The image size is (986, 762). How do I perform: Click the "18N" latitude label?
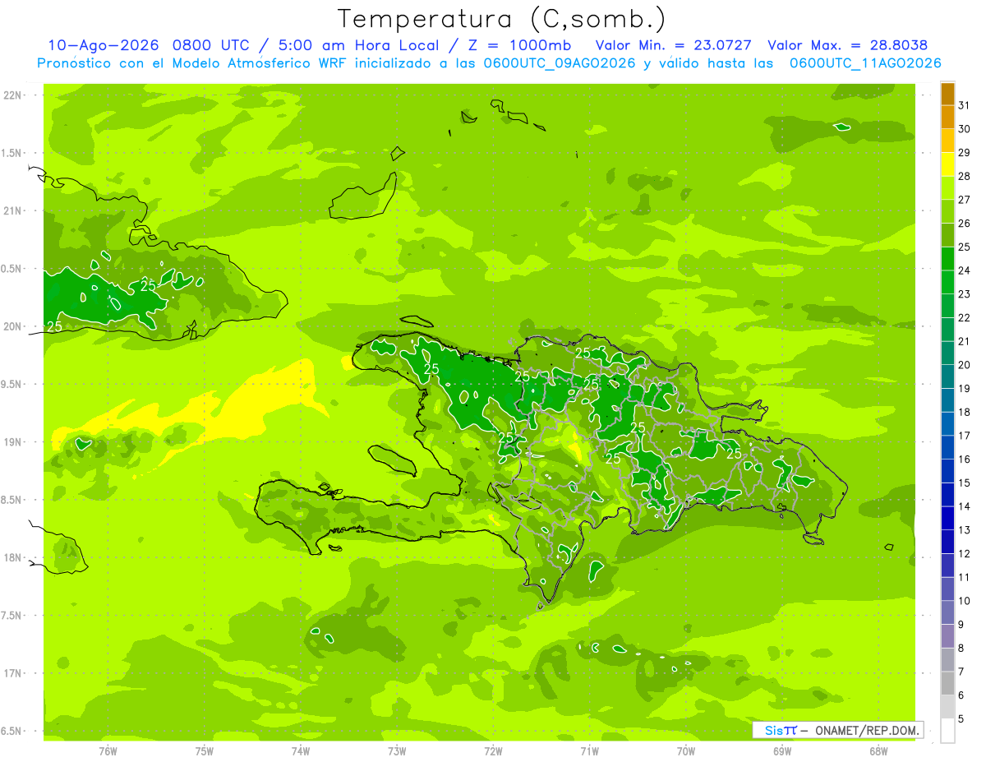(12, 558)
